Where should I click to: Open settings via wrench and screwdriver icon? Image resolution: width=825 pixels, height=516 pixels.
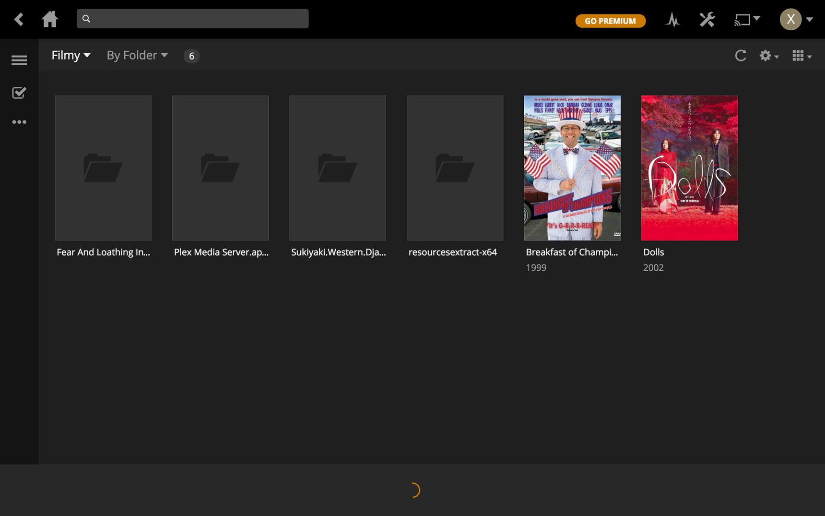(x=707, y=20)
